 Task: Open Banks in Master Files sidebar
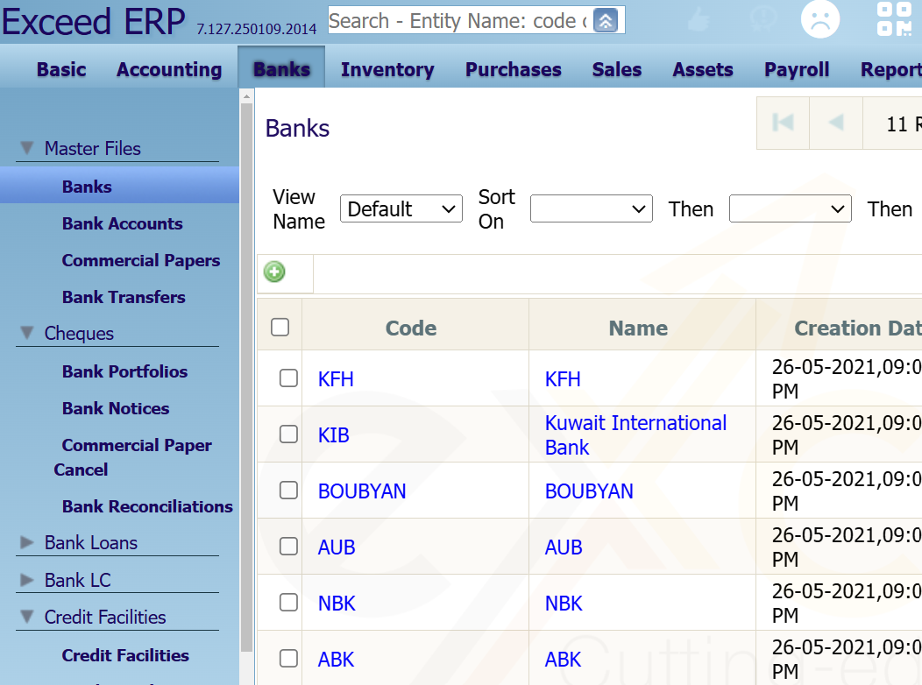(x=87, y=187)
